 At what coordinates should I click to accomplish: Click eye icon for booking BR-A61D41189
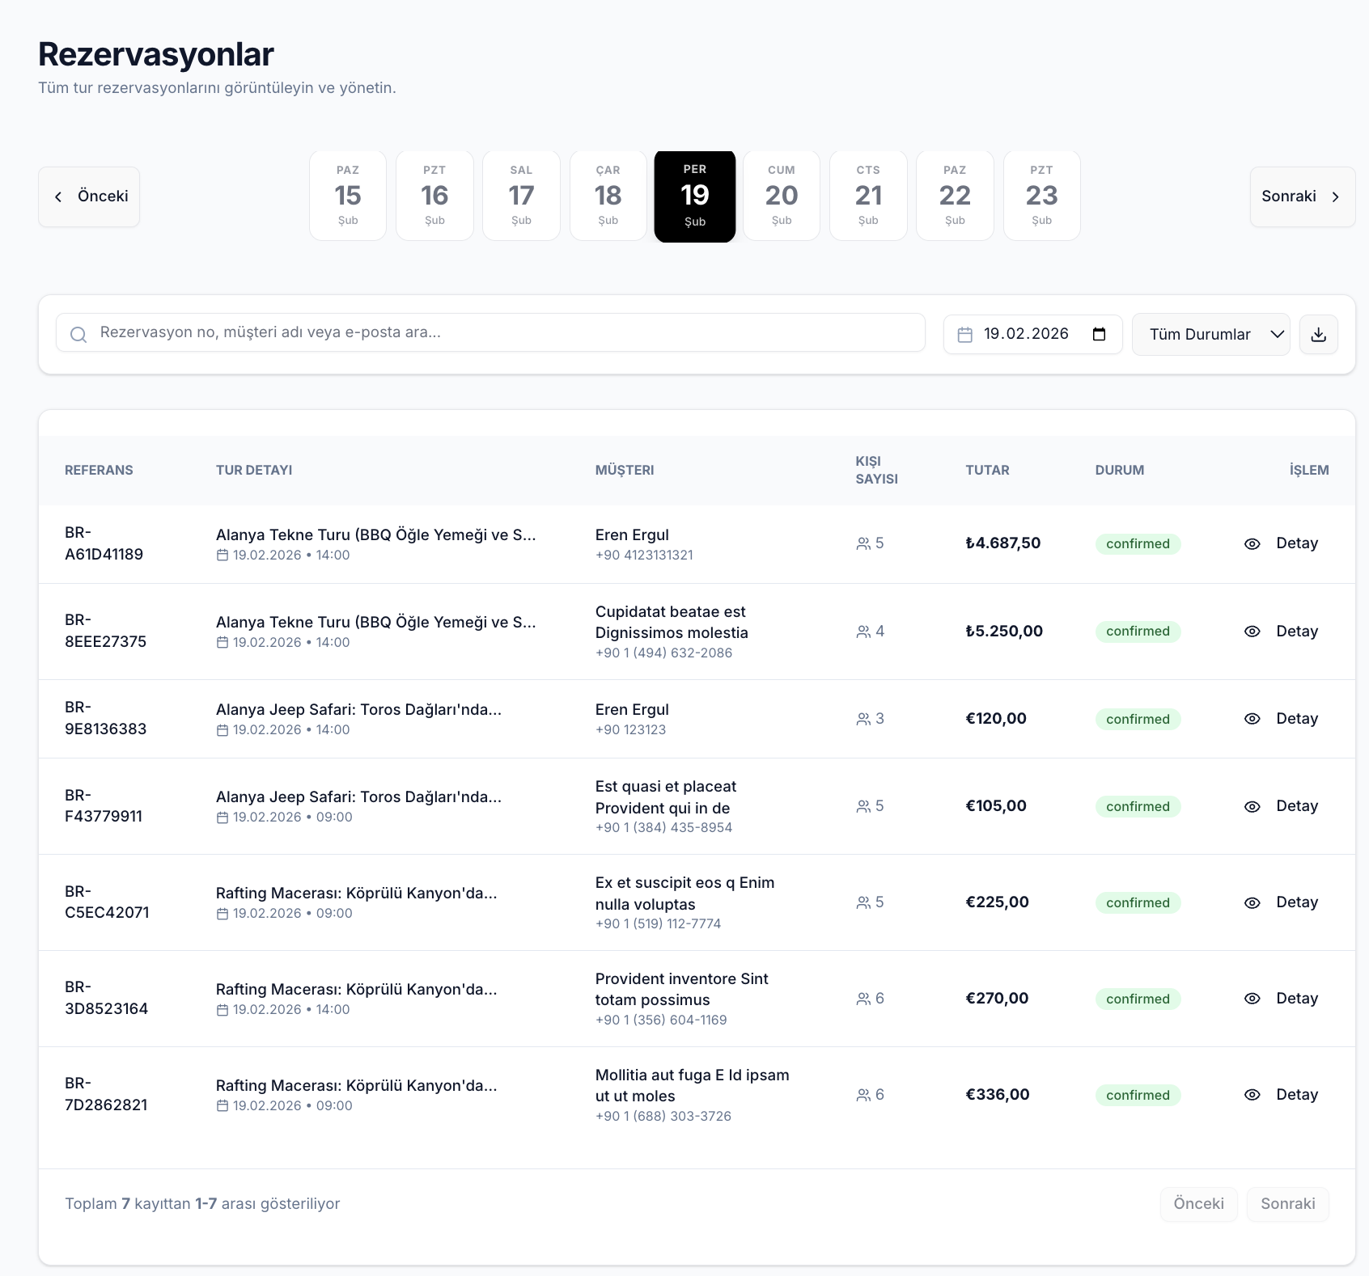pos(1252,544)
